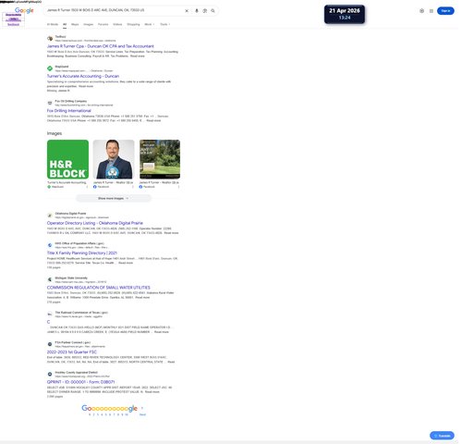Click the Railroad Commission of Texas favicon

click(50, 314)
